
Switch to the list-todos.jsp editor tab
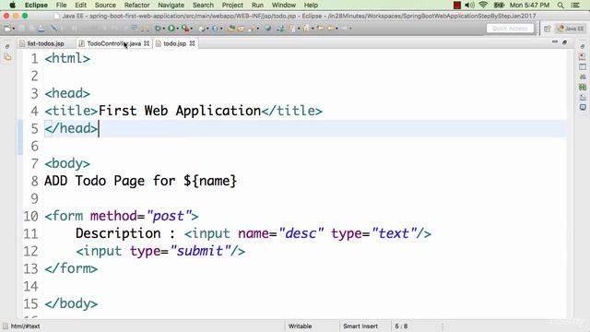(x=45, y=43)
